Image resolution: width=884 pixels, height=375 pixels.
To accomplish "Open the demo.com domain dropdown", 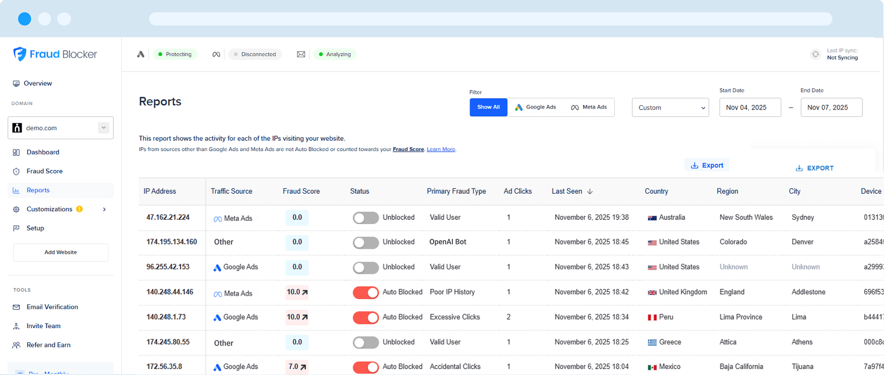I will [x=104, y=127].
